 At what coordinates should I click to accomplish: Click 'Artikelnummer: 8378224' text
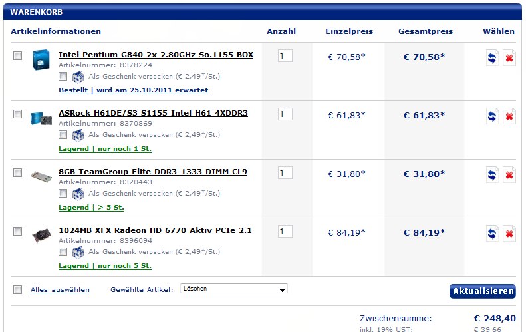coord(105,65)
